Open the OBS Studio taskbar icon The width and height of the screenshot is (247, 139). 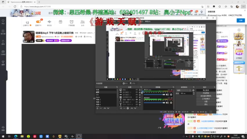point(79,137)
